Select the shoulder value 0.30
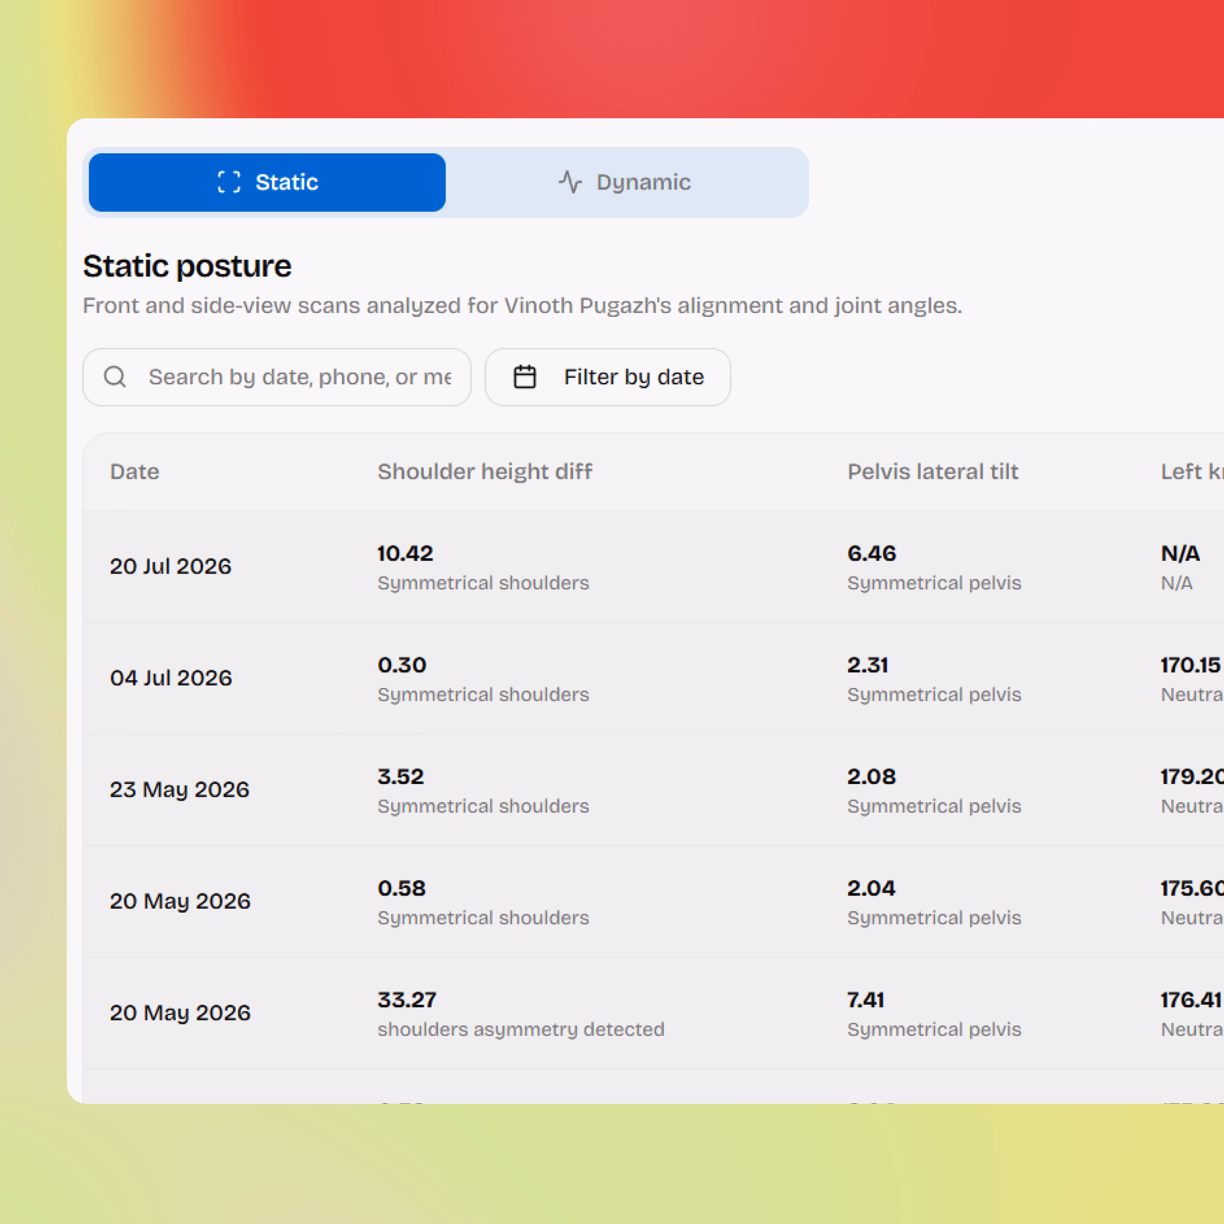The width and height of the screenshot is (1224, 1224). tap(402, 665)
